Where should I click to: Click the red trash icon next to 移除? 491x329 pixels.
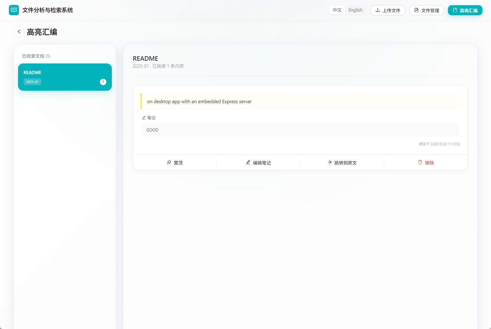click(x=420, y=162)
